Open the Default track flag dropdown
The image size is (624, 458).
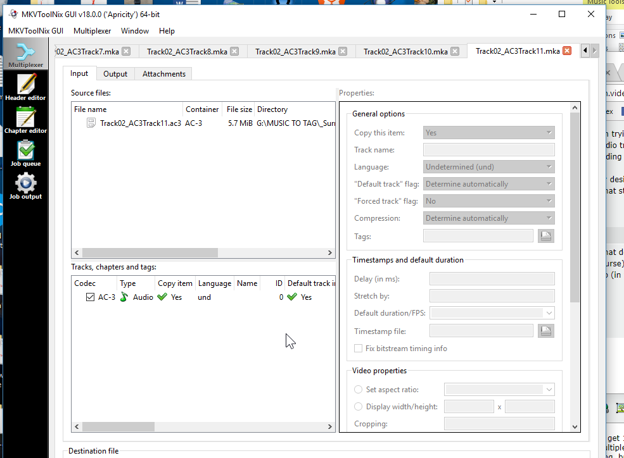click(488, 184)
